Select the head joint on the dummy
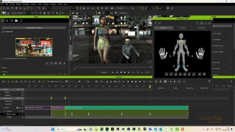The height and width of the screenshot is (132, 235). pyautogui.click(x=181, y=36)
